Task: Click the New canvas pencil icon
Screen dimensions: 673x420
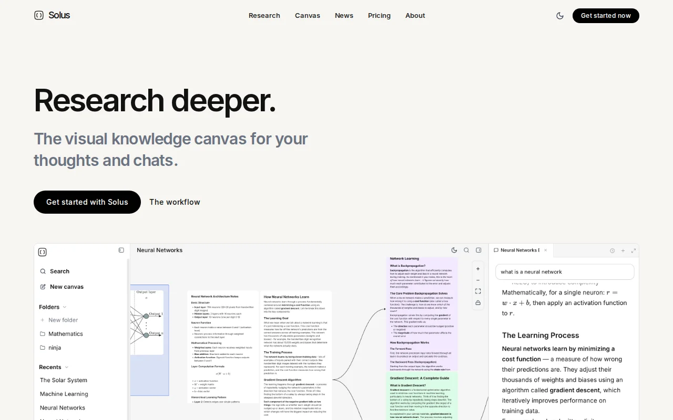Action: pos(43,287)
